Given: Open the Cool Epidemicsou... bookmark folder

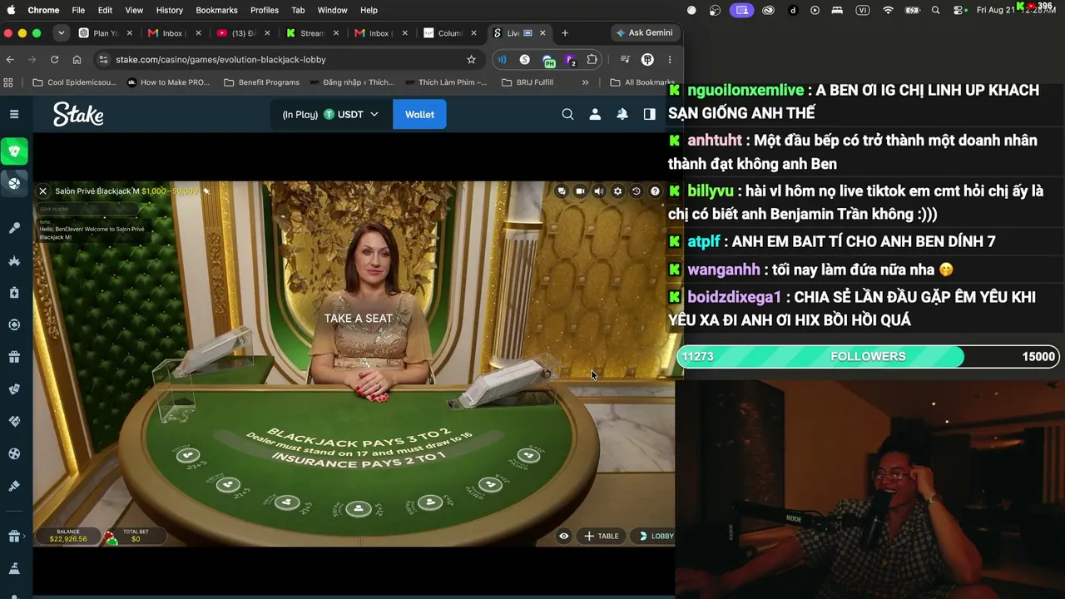Looking at the screenshot, I should pos(75,82).
